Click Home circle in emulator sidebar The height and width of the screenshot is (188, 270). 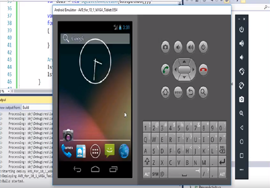pos(242,142)
